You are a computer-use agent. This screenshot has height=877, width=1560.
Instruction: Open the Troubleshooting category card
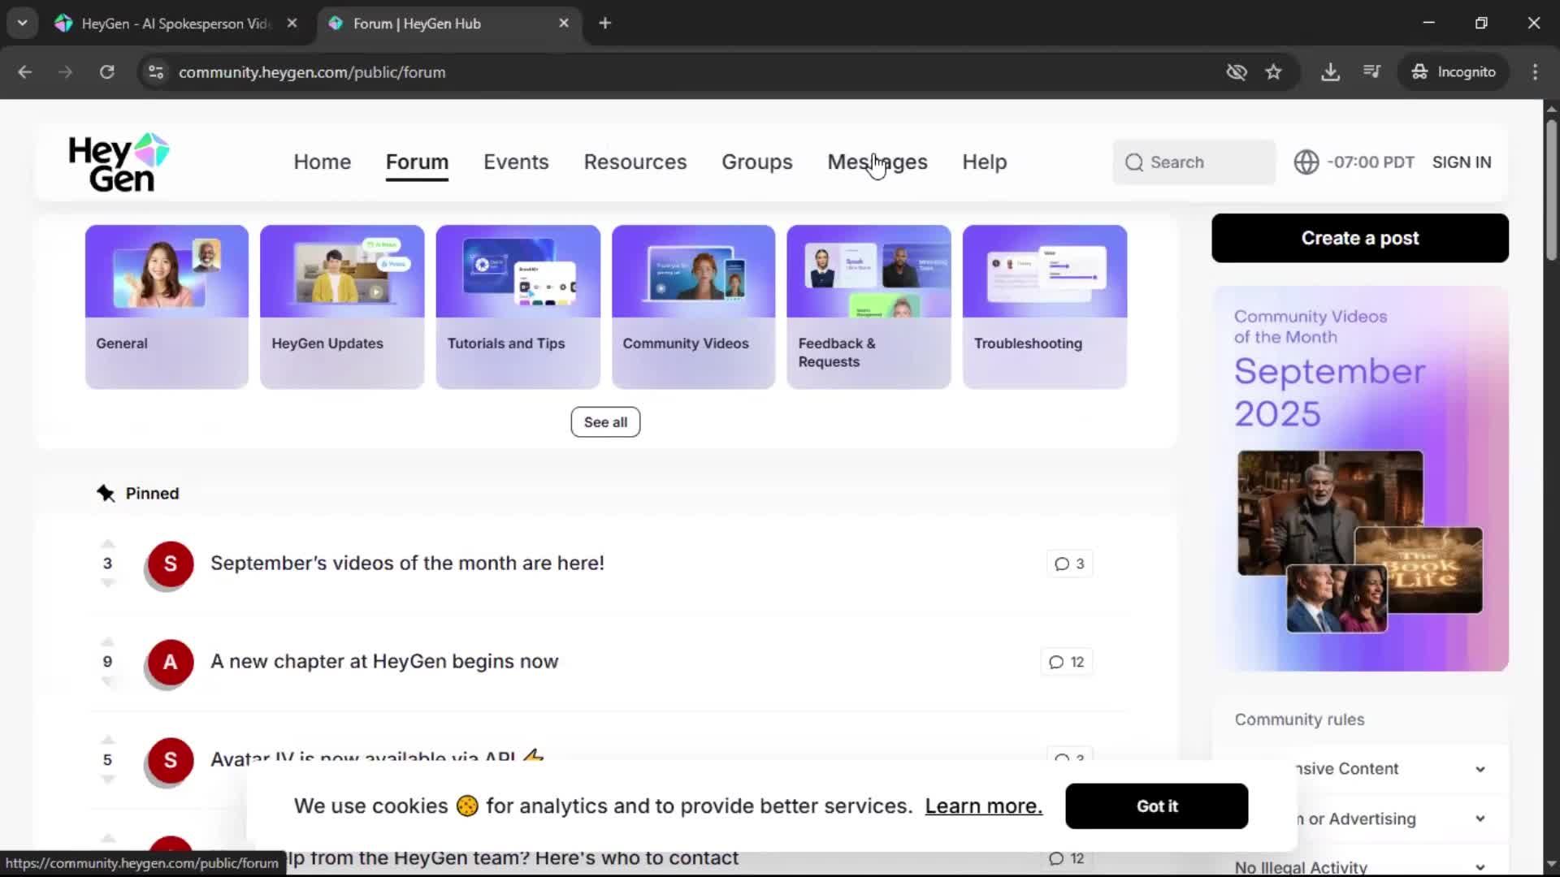click(x=1044, y=307)
